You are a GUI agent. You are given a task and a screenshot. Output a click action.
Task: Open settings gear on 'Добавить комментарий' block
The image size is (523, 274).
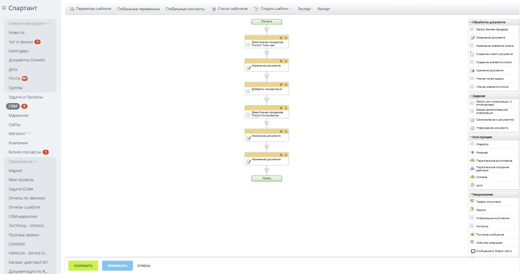pos(281,84)
